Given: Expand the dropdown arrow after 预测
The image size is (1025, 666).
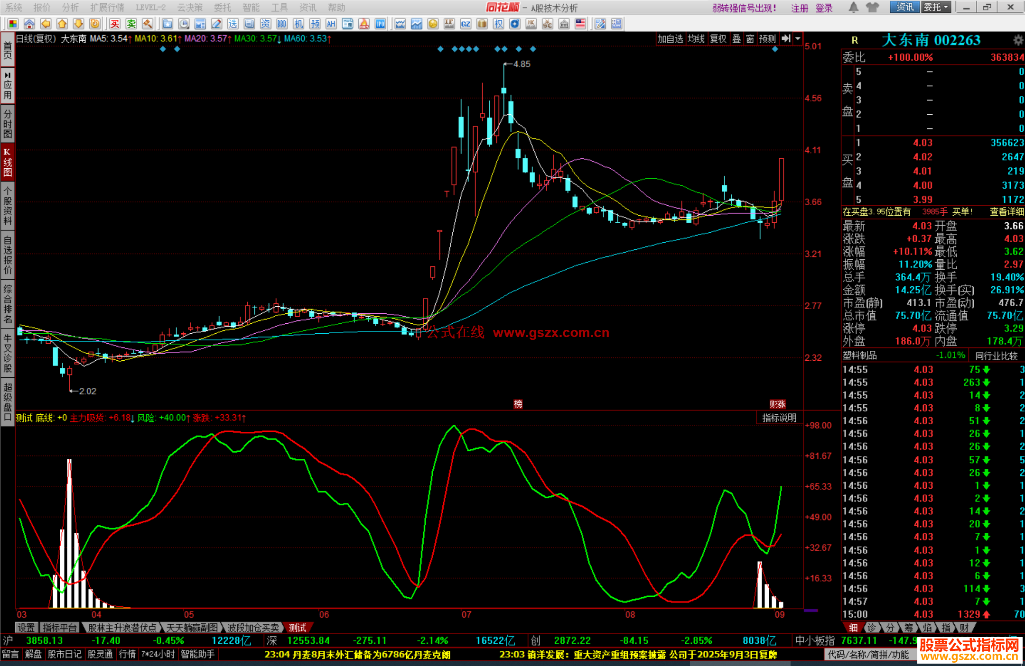Looking at the screenshot, I should (x=798, y=39).
